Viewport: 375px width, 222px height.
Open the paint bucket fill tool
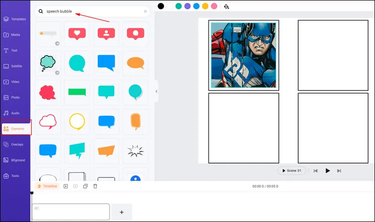226,6
